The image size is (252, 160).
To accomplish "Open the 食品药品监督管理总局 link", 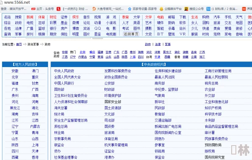I will pos(221,126).
